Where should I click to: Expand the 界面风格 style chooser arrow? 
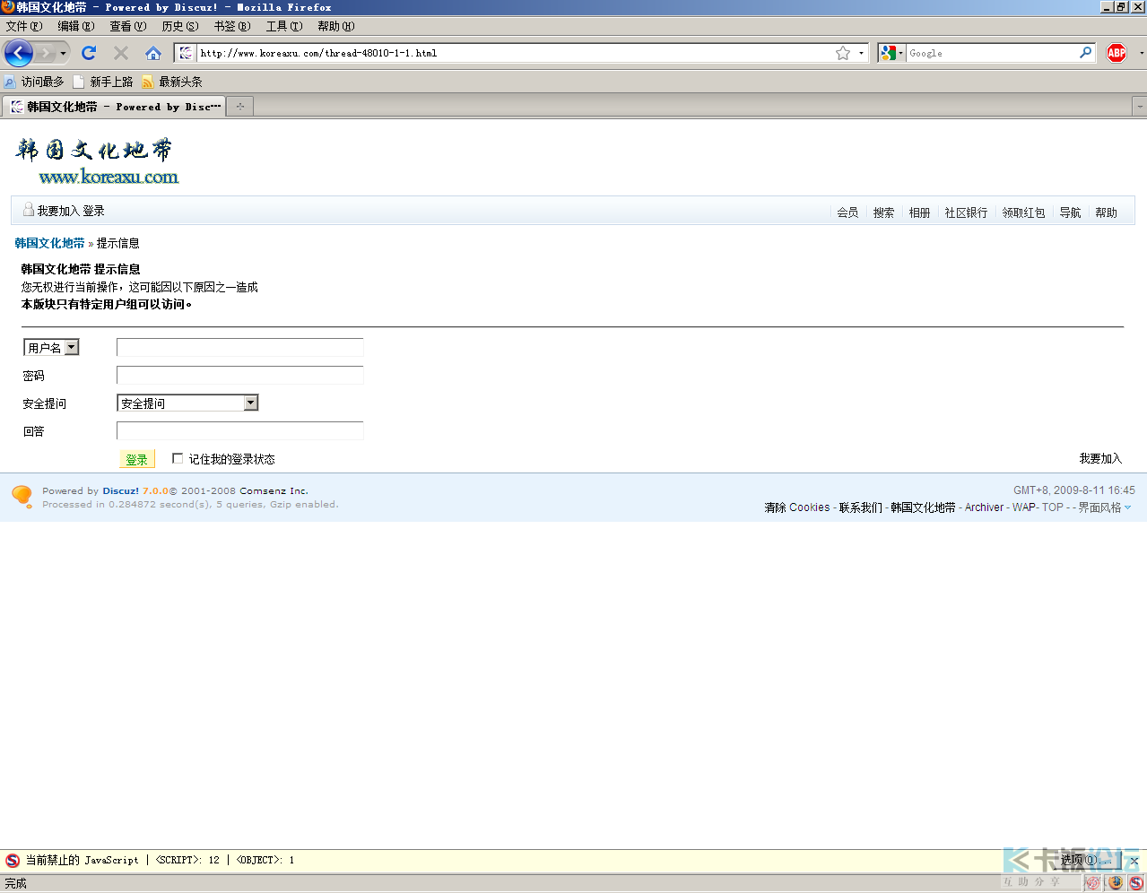click(1128, 507)
